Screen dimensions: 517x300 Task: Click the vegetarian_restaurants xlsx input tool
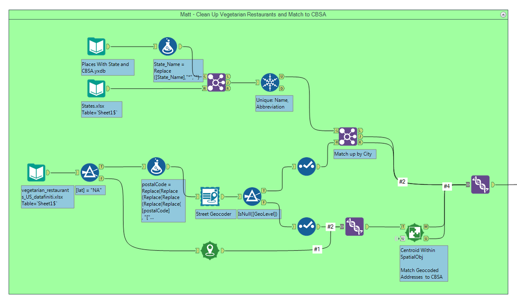(x=36, y=172)
